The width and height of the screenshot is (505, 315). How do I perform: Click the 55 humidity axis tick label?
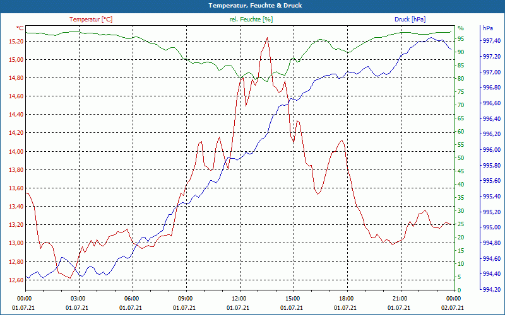[461, 145]
